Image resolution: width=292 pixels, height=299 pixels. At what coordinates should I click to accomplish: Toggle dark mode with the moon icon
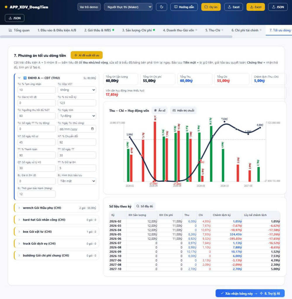161,7
